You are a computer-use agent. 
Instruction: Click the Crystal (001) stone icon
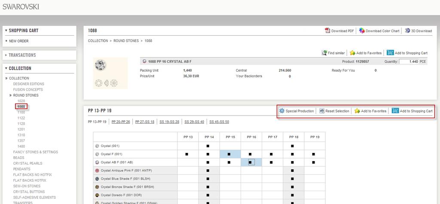pyautogui.click(x=97, y=146)
